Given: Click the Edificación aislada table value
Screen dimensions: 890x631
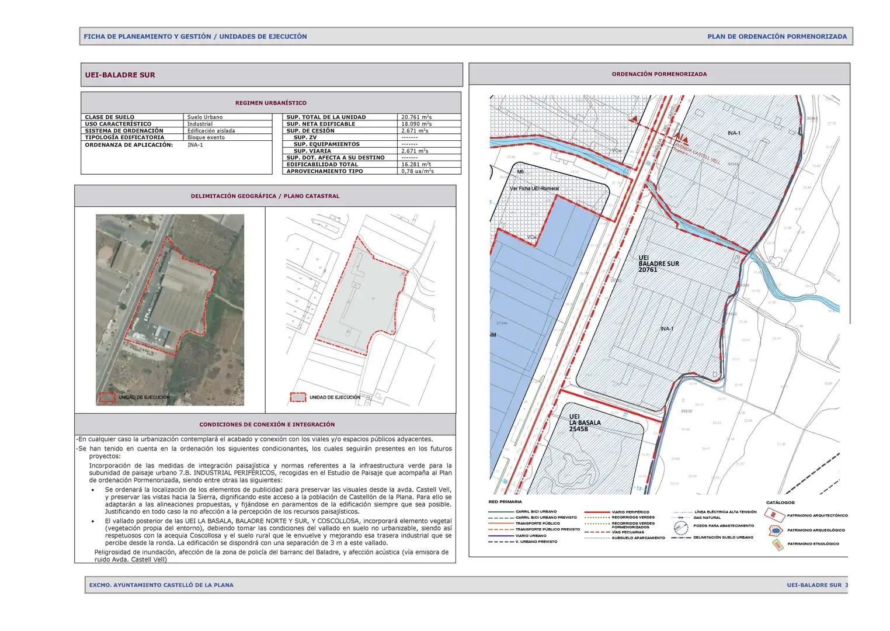Looking at the screenshot, I should click(x=211, y=131).
